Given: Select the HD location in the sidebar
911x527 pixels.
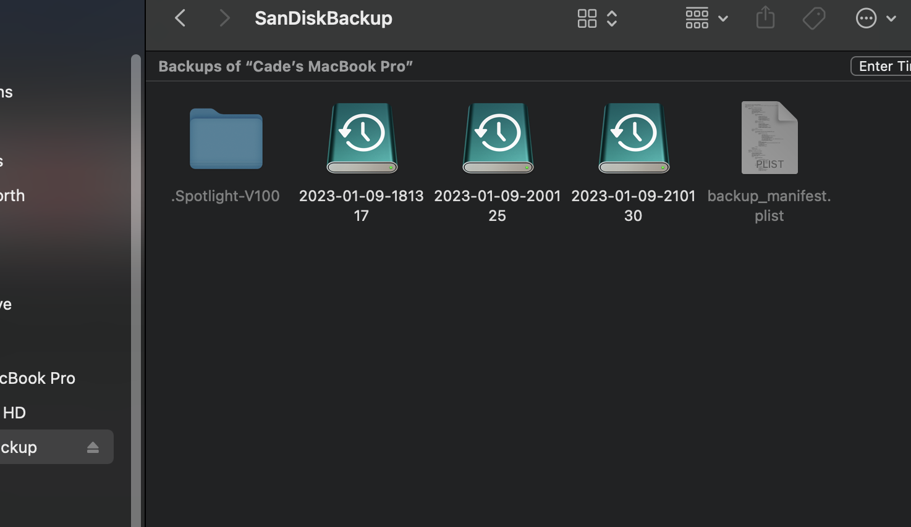Looking at the screenshot, I should coord(14,412).
